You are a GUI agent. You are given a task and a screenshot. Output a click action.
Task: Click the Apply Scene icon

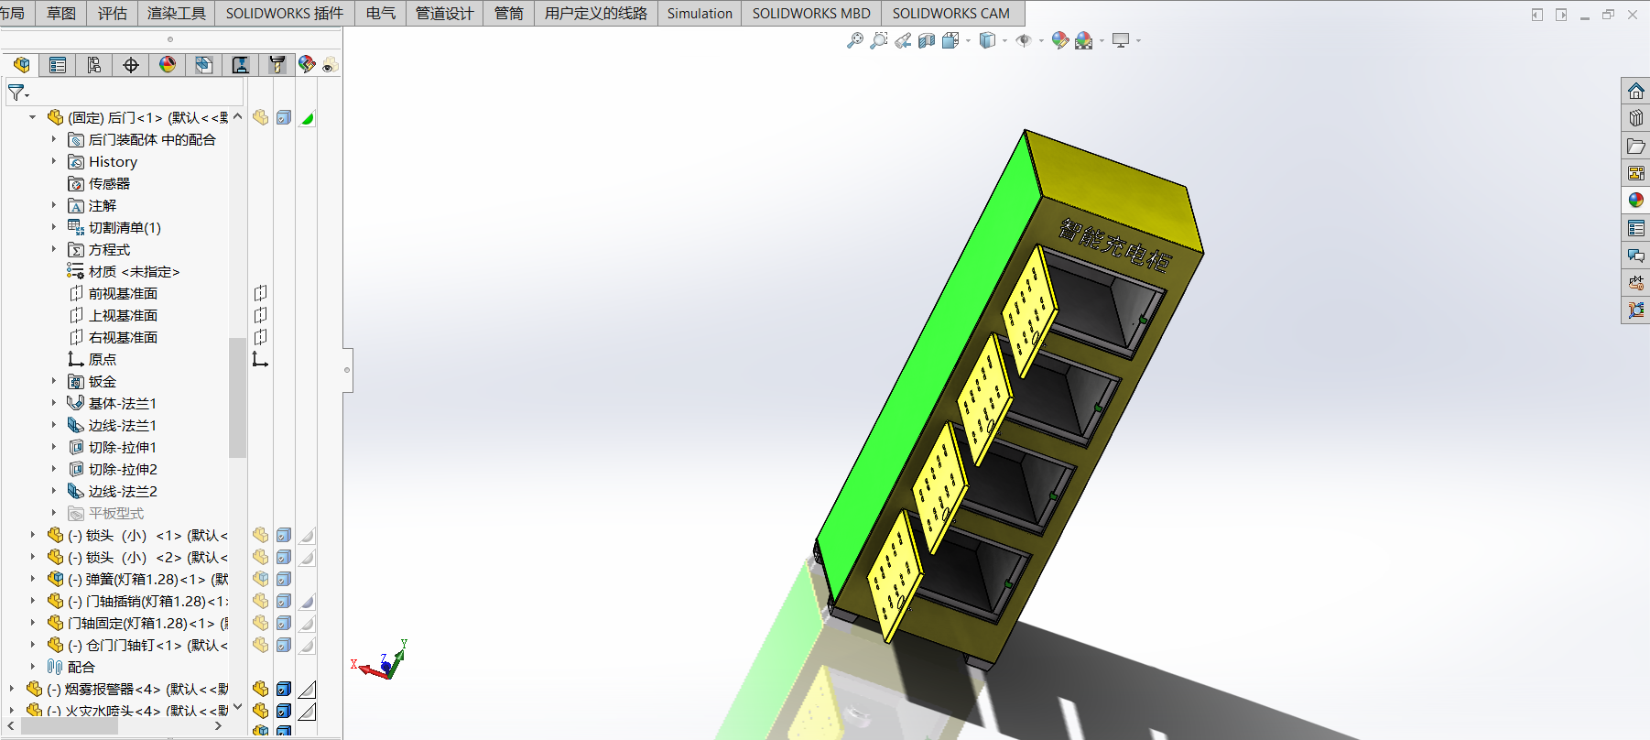(1084, 40)
